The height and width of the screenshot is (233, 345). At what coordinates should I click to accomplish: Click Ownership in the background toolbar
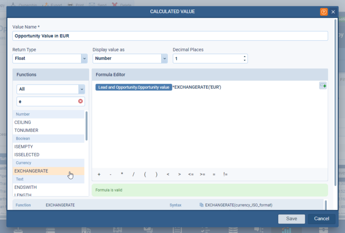pyautogui.click(x=24, y=5)
